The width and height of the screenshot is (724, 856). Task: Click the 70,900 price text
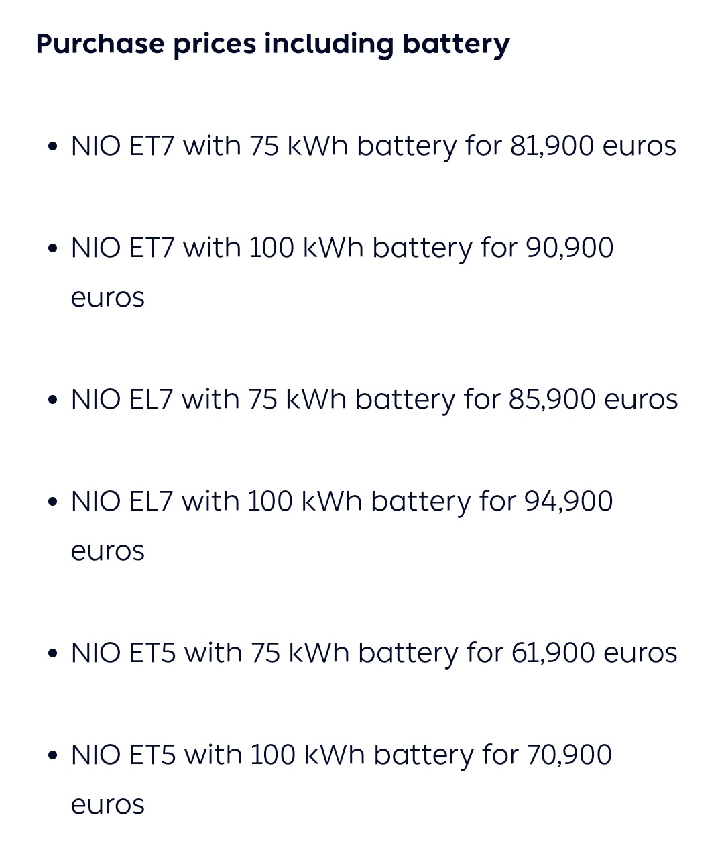[x=569, y=755]
